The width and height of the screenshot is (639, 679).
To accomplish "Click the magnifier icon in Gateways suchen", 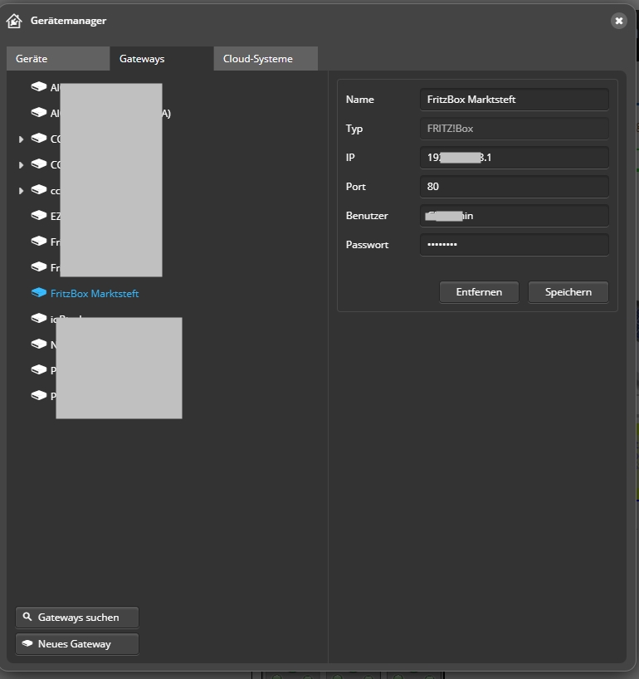I will (27, 617).
